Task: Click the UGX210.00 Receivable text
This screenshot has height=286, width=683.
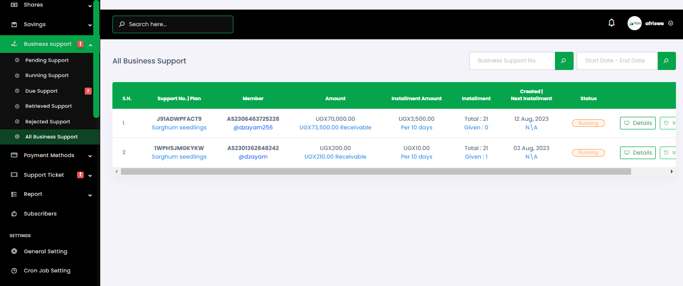Action: 335,157
